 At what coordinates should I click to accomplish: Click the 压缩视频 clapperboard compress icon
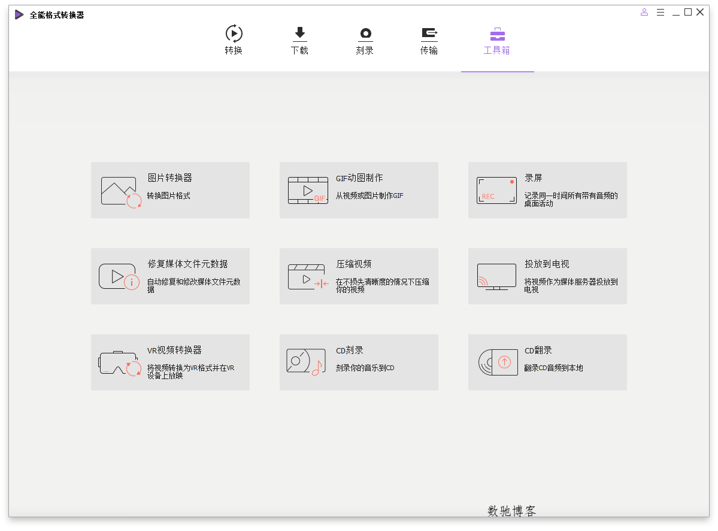click(x=308, y=277)
